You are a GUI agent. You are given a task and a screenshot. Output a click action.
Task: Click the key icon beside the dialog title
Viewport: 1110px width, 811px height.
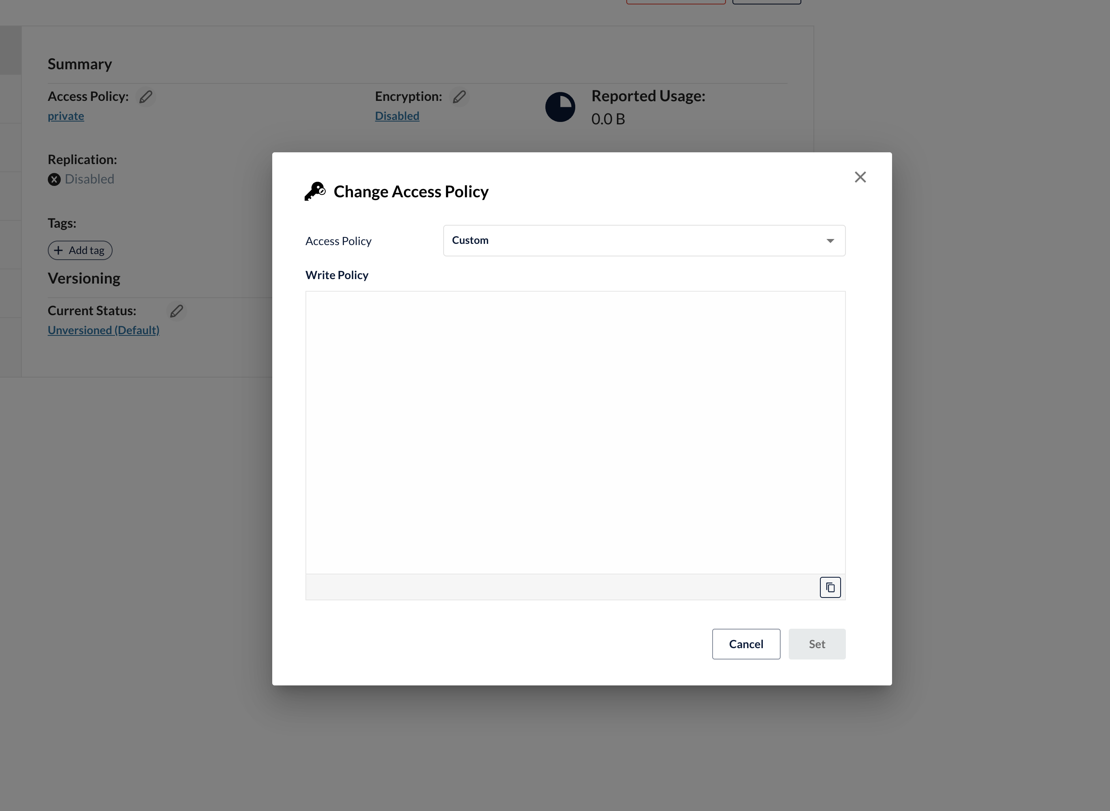[x=315, y=191]
